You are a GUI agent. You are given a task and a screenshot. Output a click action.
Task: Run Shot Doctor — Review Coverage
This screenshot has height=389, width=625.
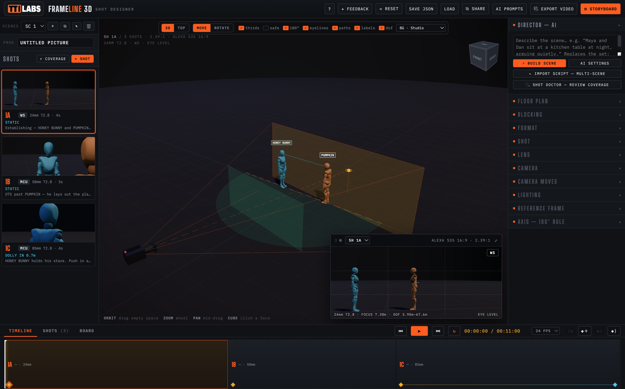tap(567, 85)
